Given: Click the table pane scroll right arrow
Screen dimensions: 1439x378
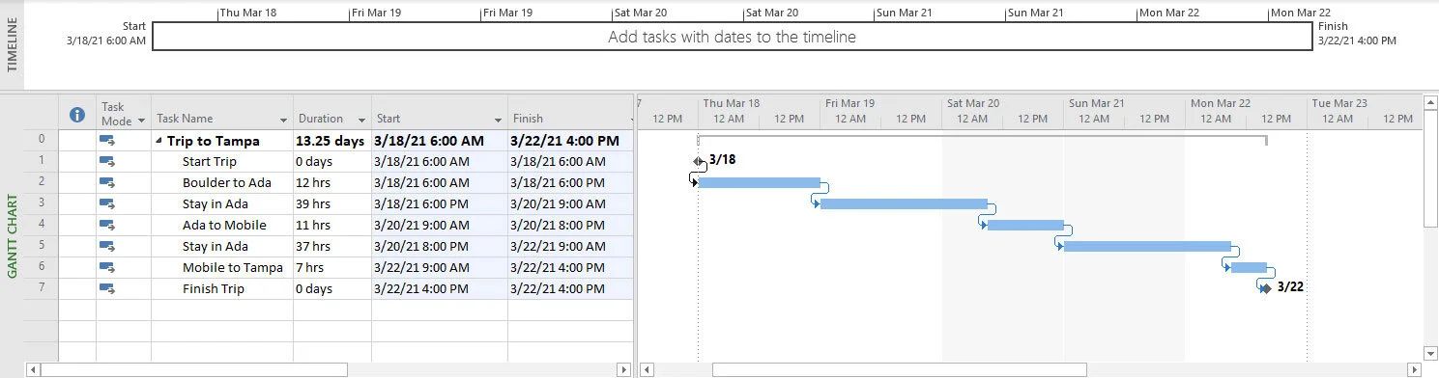Looking at the screenshot, I should pyautogui.click(x=625, y=369).
